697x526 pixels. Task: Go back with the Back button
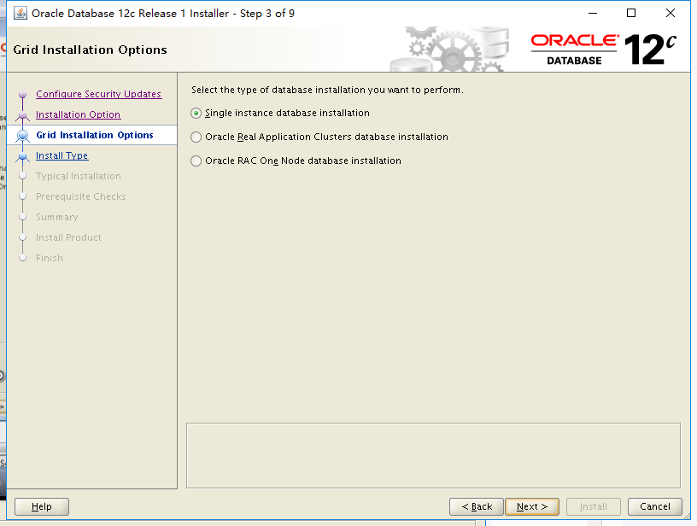coord(477,506)
